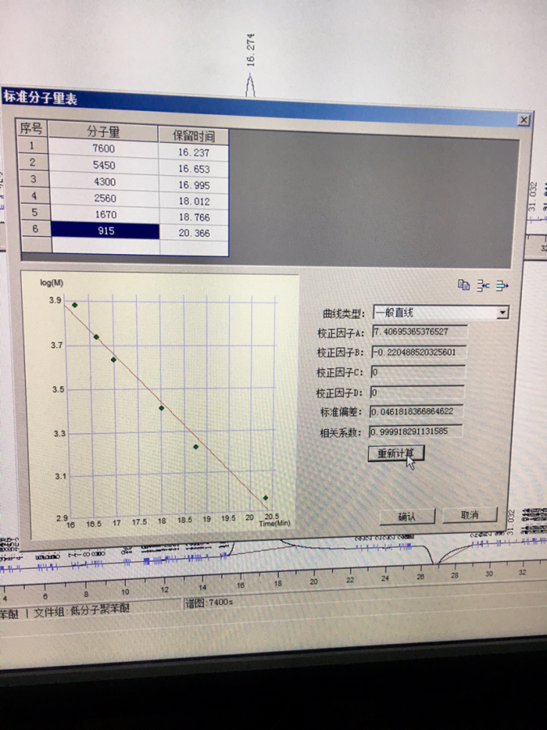
Task: Click the insert-row icon with left-pointing arrow
Action: (483, 285)
